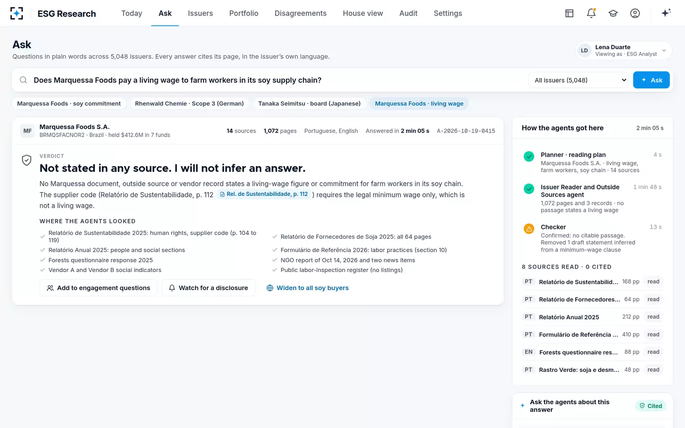Open Forests questionnaire source row
Viewport: 685px width, 428px height.
(x=593, y=352)
